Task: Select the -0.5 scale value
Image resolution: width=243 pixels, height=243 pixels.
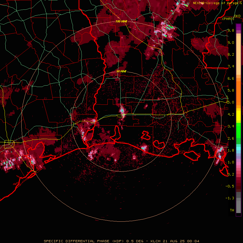Action: pos(230,186)
